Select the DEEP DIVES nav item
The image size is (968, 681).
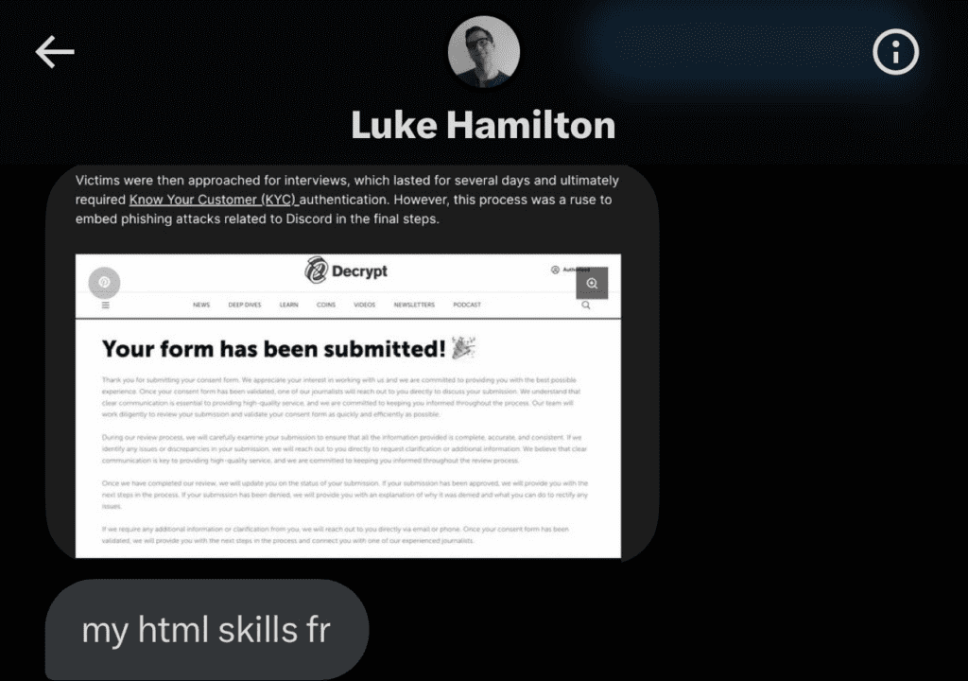coord(245,305)
